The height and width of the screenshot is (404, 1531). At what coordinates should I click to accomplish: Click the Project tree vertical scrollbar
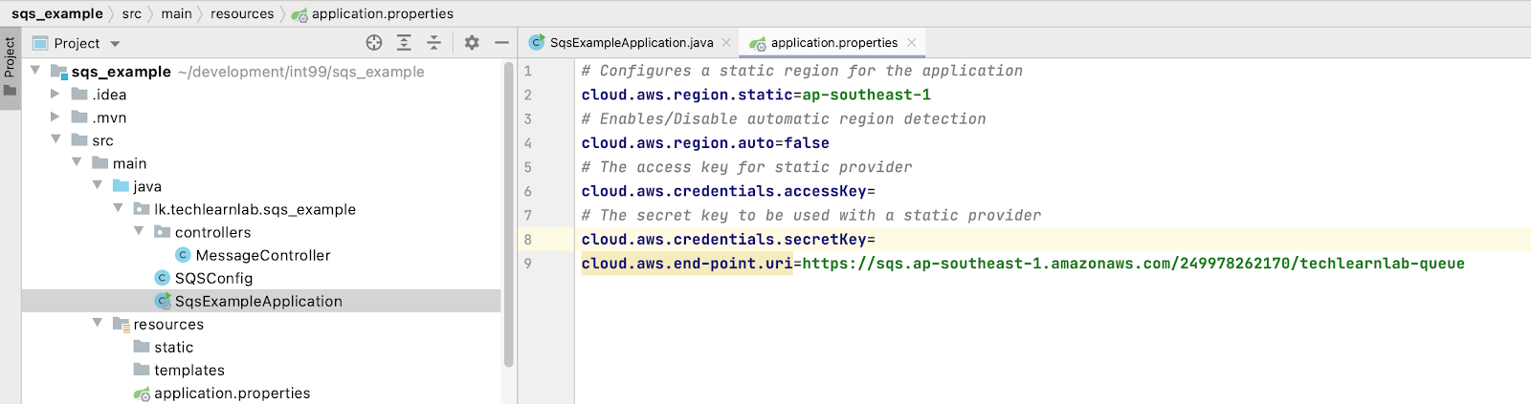point(509,214)
